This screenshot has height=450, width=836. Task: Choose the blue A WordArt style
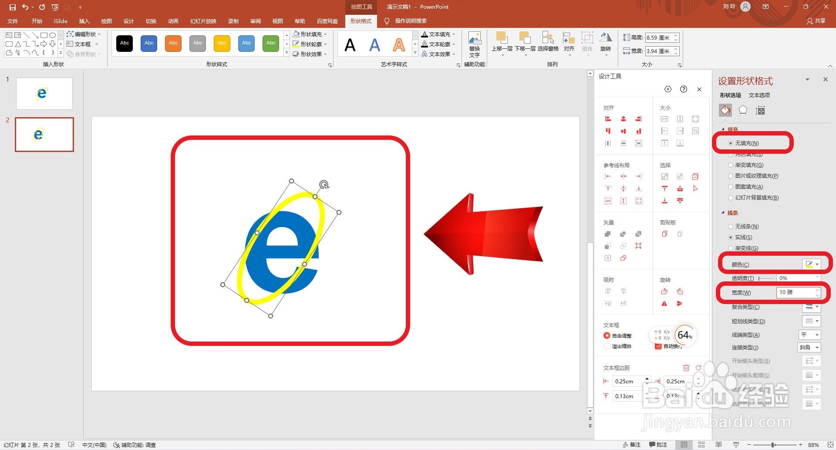pyautogui.click(x=374, y=45)
